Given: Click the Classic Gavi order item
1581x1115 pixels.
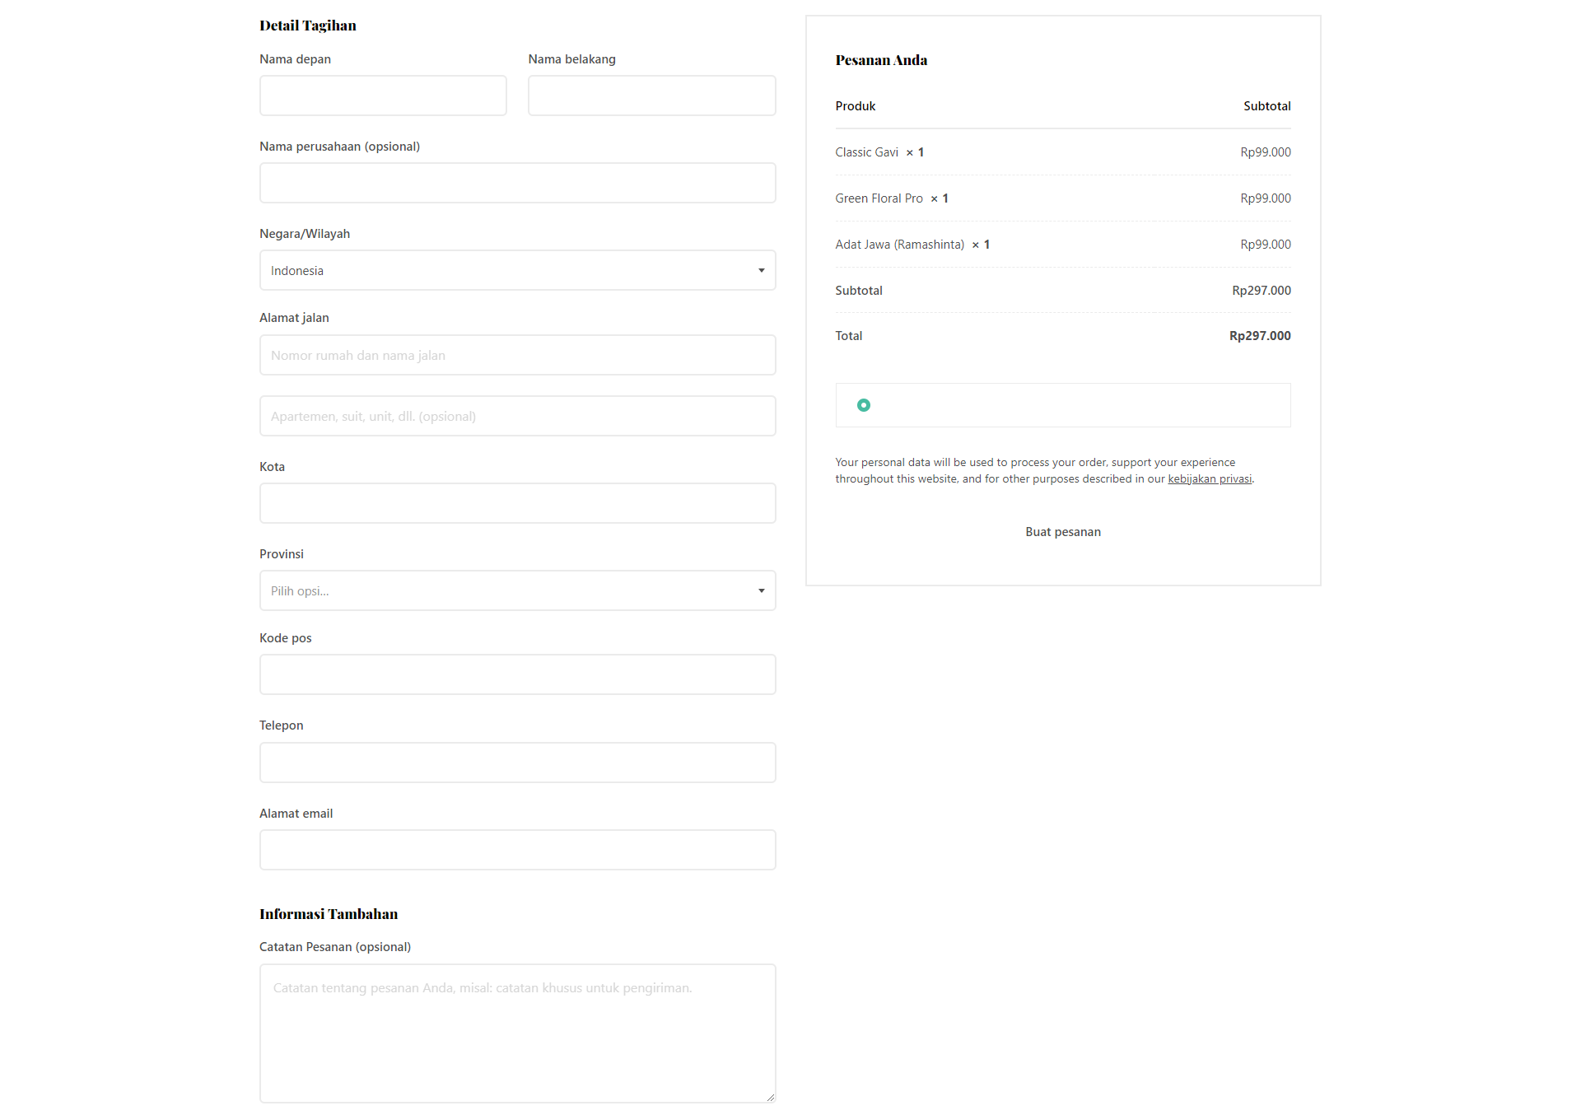Looking at the screenshot, I should pos(866,152).
